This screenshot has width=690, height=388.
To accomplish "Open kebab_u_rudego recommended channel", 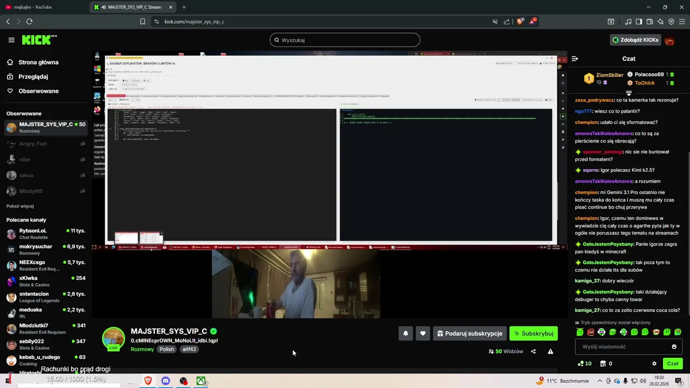I will click(x=46, y=360).
